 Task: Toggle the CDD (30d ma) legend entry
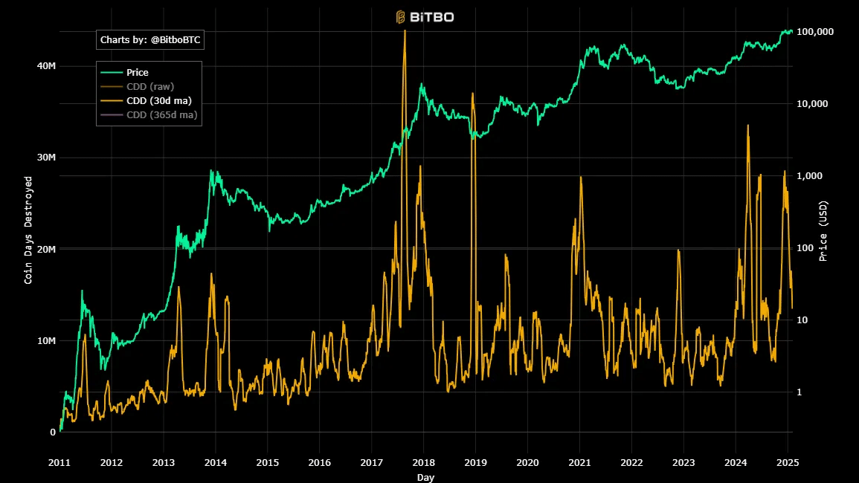click(x=159, y=101)
